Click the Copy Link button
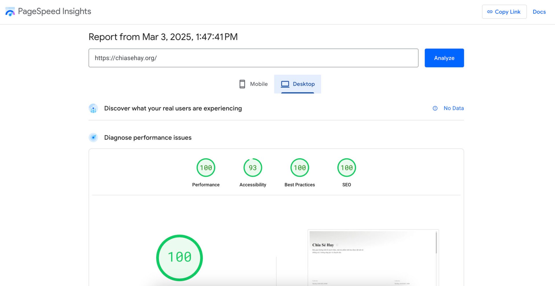The height and width of the screenshot is (286, 555). [504, 12]
